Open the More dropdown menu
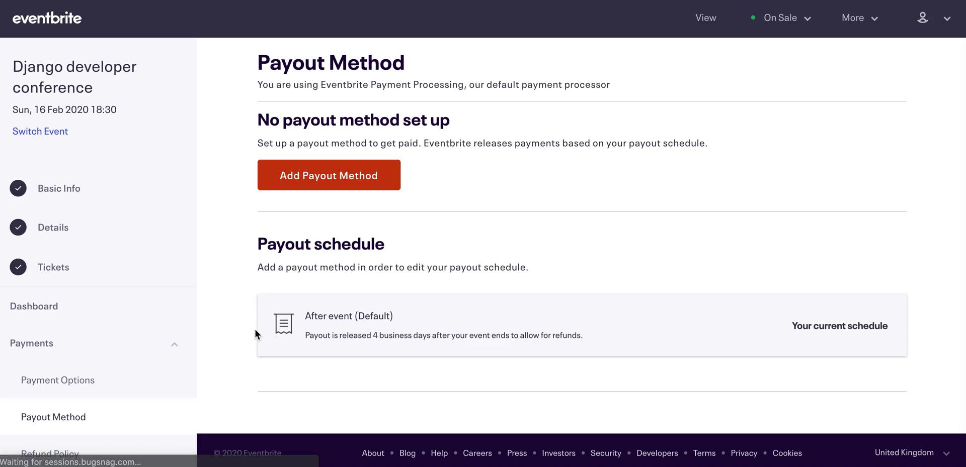The height and width of the screenshot is (467, 966). point(860,18)
